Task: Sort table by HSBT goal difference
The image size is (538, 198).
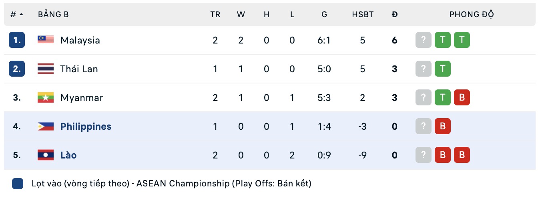Action: (x=363, y=14)
